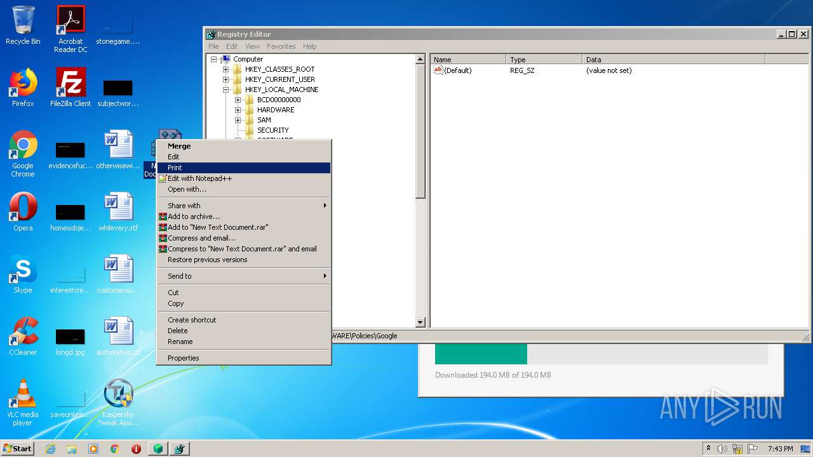Open Firefox from the desktop
Screen dimensions: 813x457
(x=23, y=88)
